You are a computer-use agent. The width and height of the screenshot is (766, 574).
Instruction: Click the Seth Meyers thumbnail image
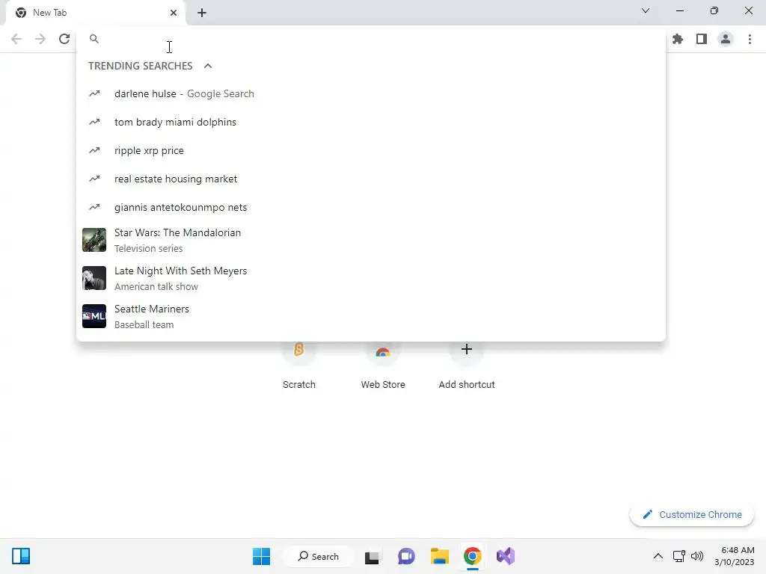(94, 278)
